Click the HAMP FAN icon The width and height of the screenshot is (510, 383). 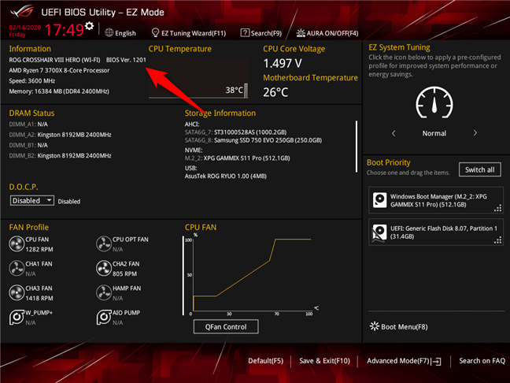click(104, 293)
